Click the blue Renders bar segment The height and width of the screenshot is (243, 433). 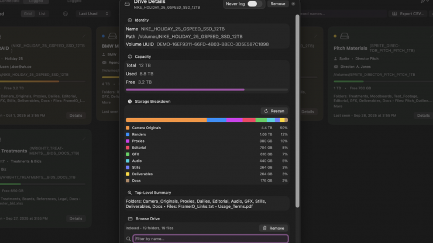[x=216, y=120]
